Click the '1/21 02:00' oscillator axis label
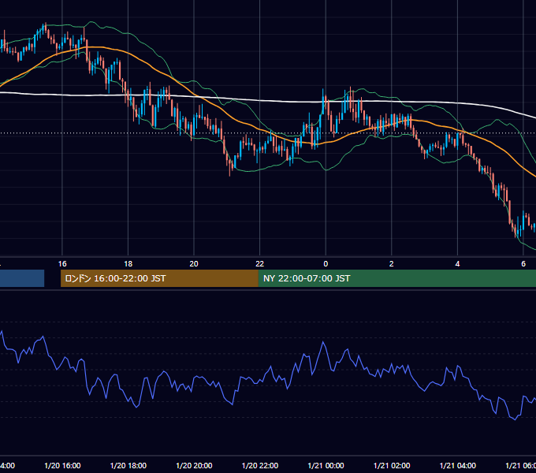Image resolution: width=536 pixels, height=473 pixels. [392, 465]
